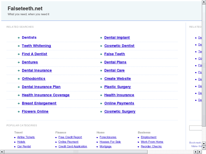The width and height of the screenshot is (206, 154).
Task: Click the Find A Dentist link
Action: 34,54
